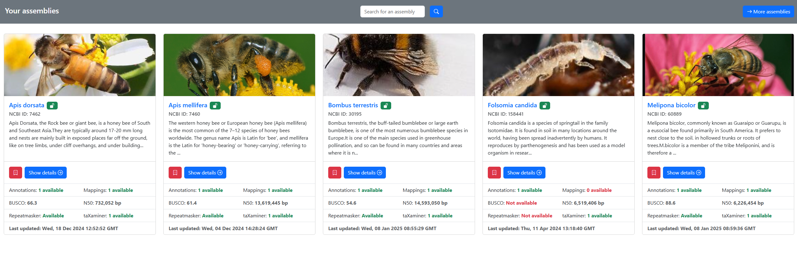
Task: Click unlock badge beside Melipona bicolor
Action: point(703,105)
